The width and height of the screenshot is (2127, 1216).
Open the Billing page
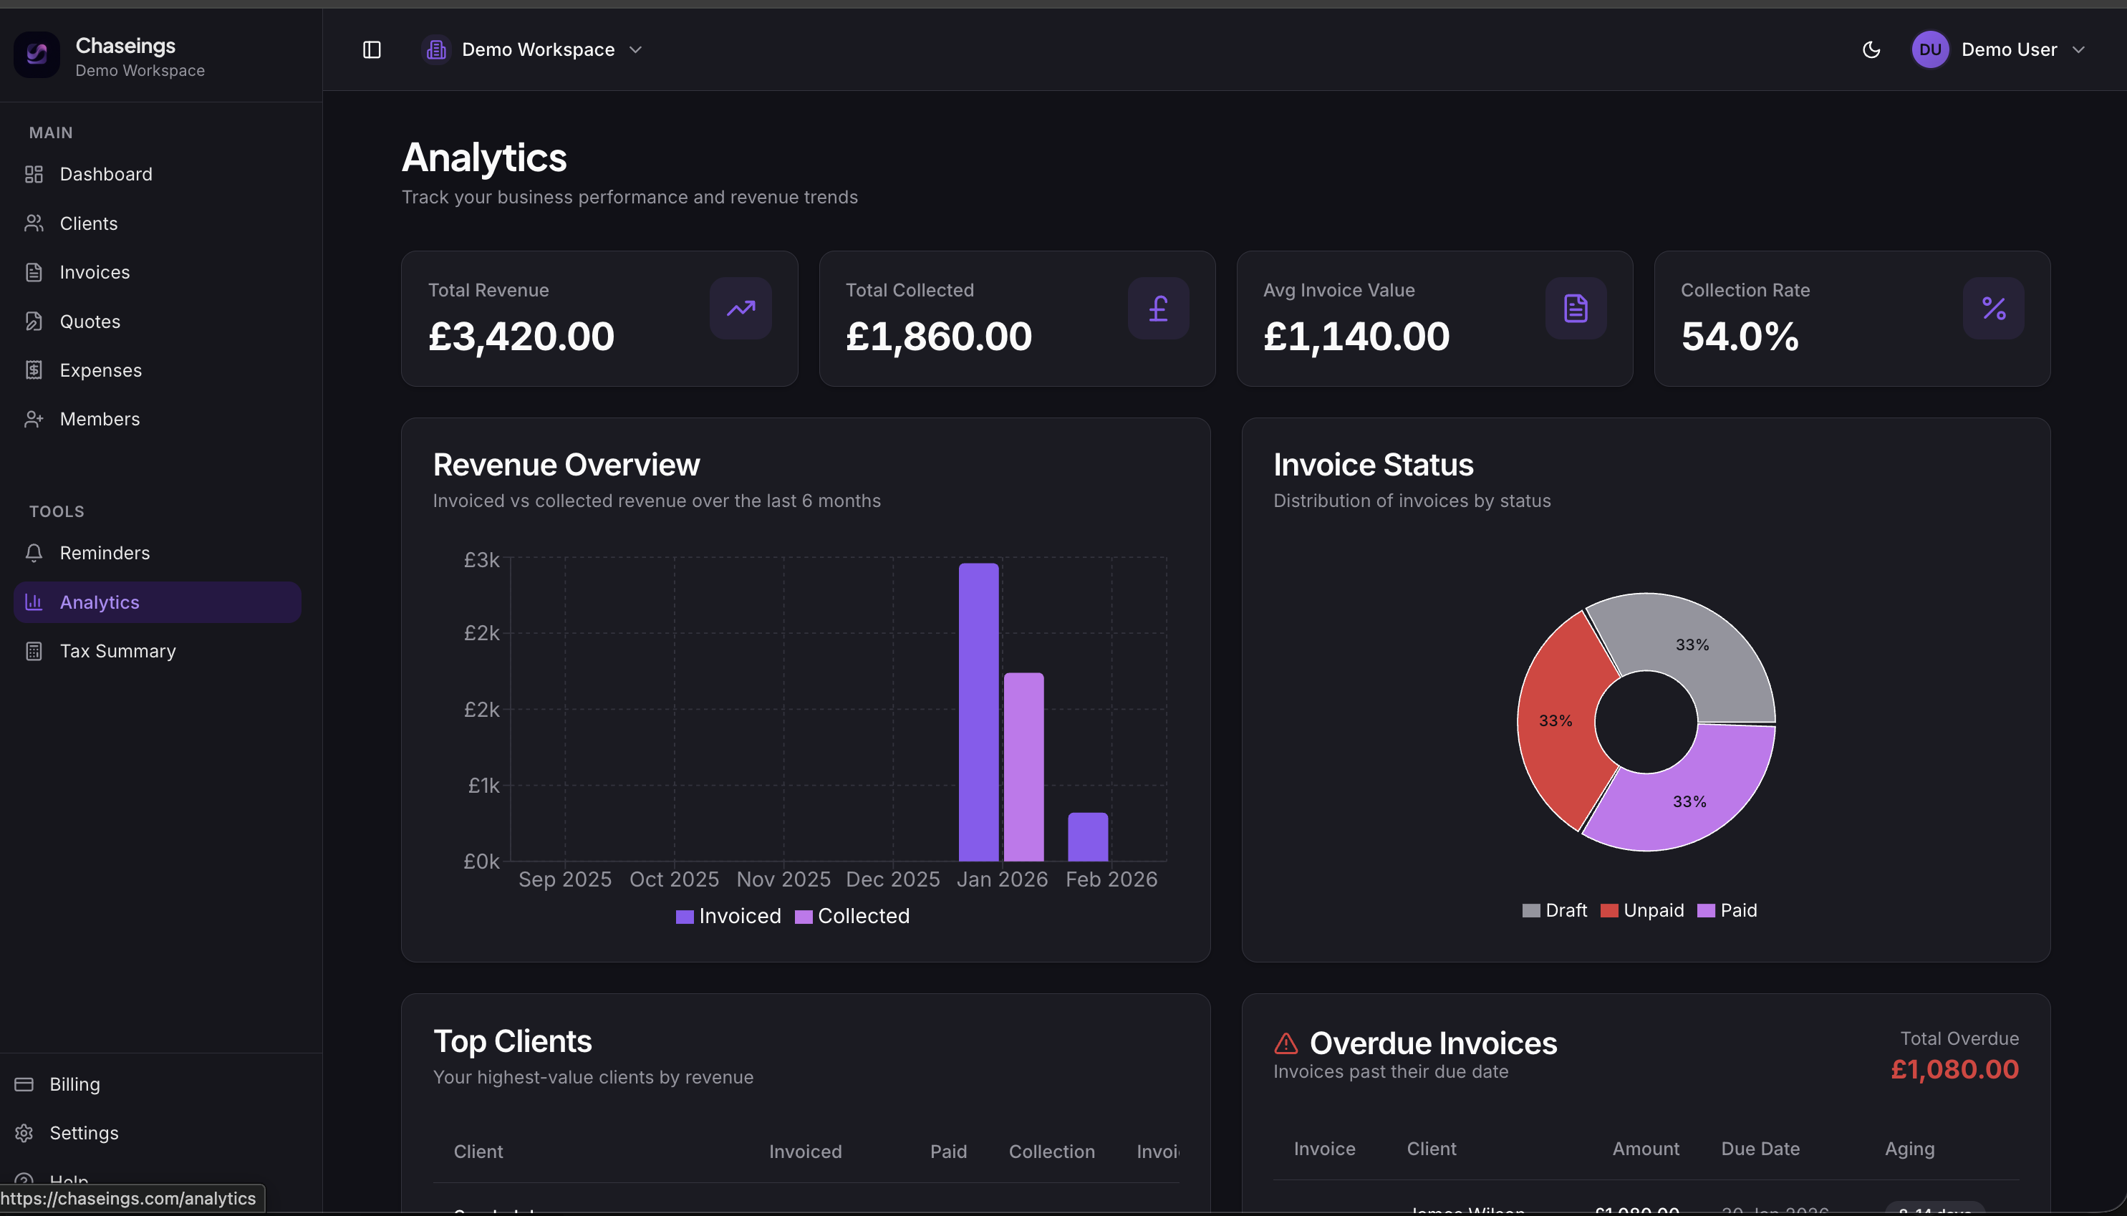[x=74, y=1084]
